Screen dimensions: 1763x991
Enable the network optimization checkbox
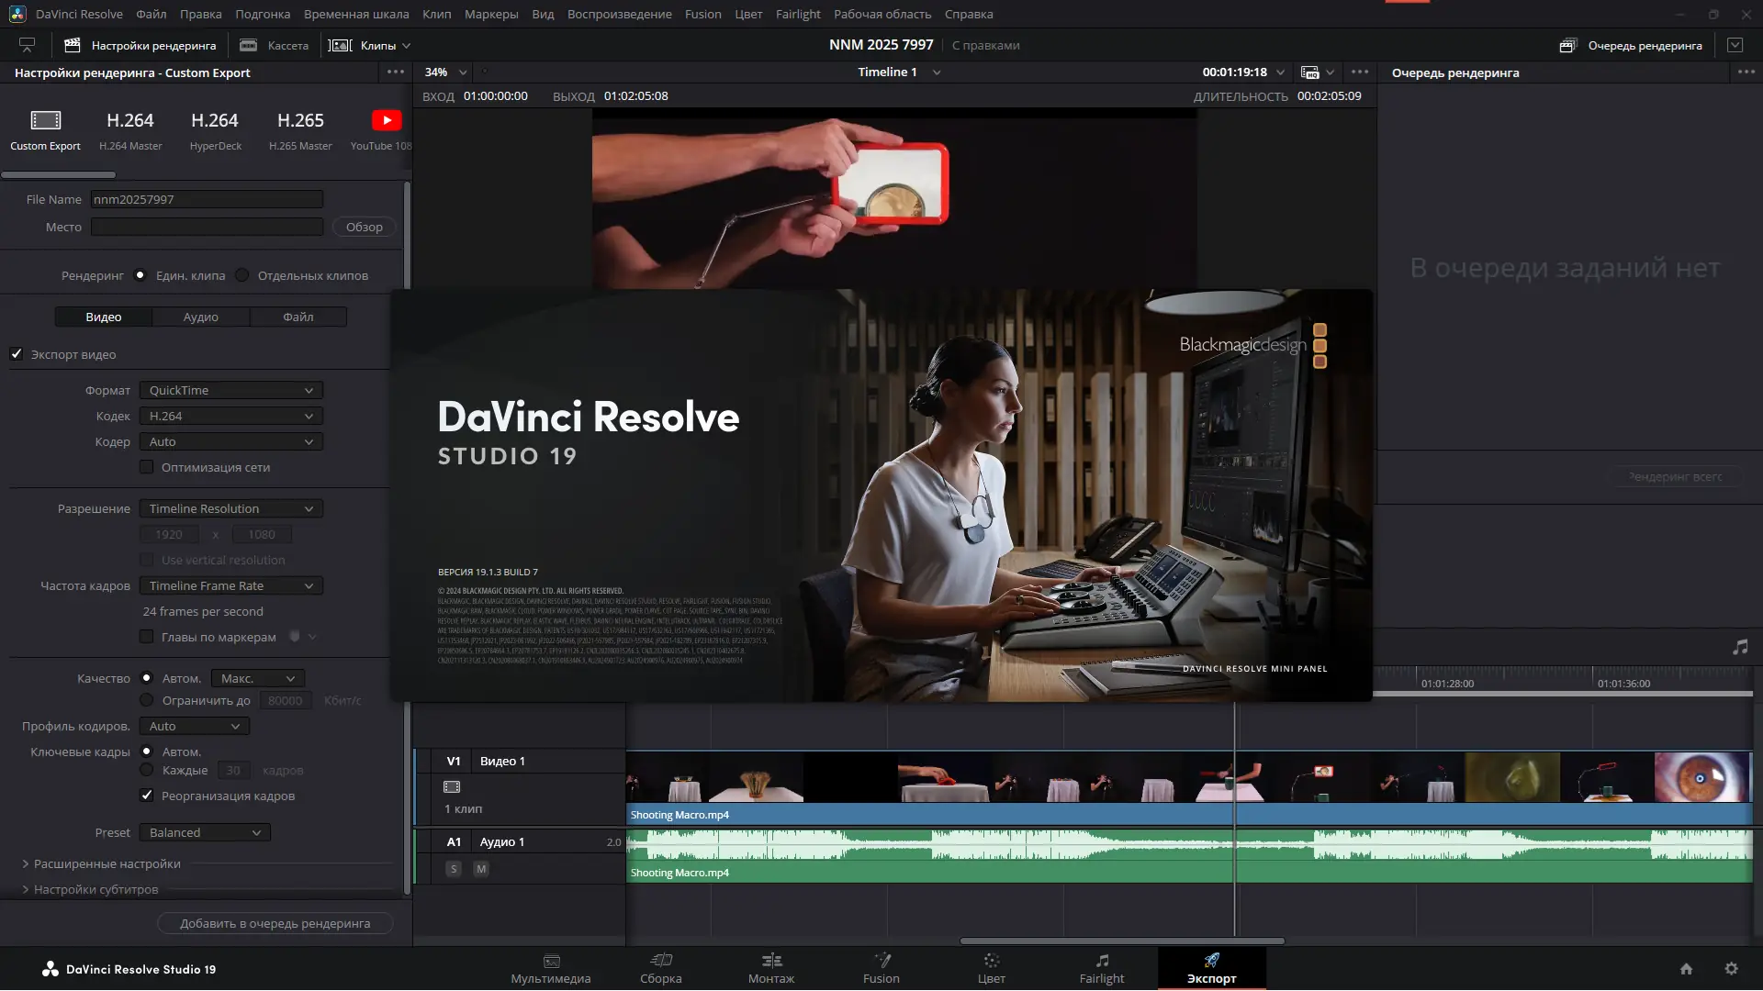(x=147, y=467)
